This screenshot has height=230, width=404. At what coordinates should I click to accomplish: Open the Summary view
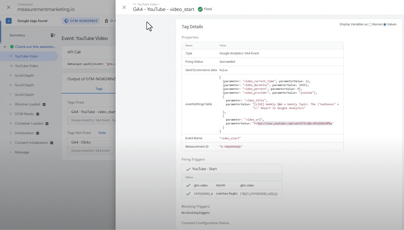click(x=17, y=35)
